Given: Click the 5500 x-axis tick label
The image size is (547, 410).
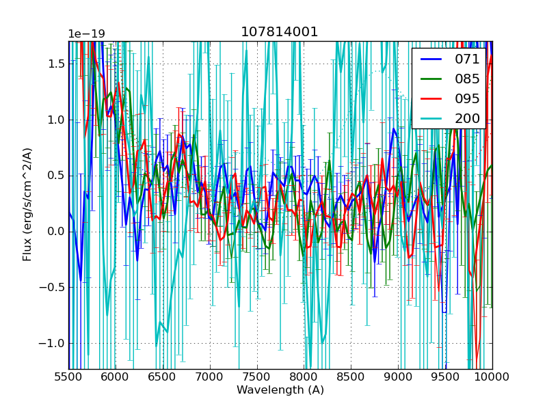Looking at the screenshot, I should (68, 377).
